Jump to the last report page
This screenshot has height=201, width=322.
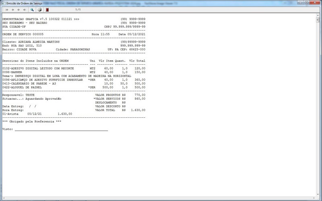[25, 10]
